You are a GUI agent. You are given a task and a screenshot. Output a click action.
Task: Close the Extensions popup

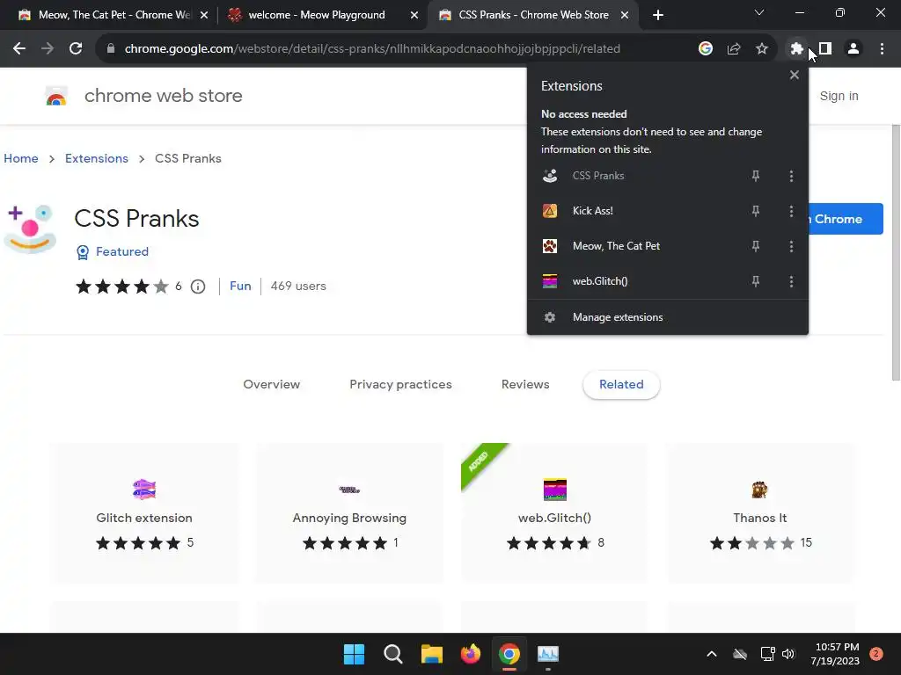point(795,75)
